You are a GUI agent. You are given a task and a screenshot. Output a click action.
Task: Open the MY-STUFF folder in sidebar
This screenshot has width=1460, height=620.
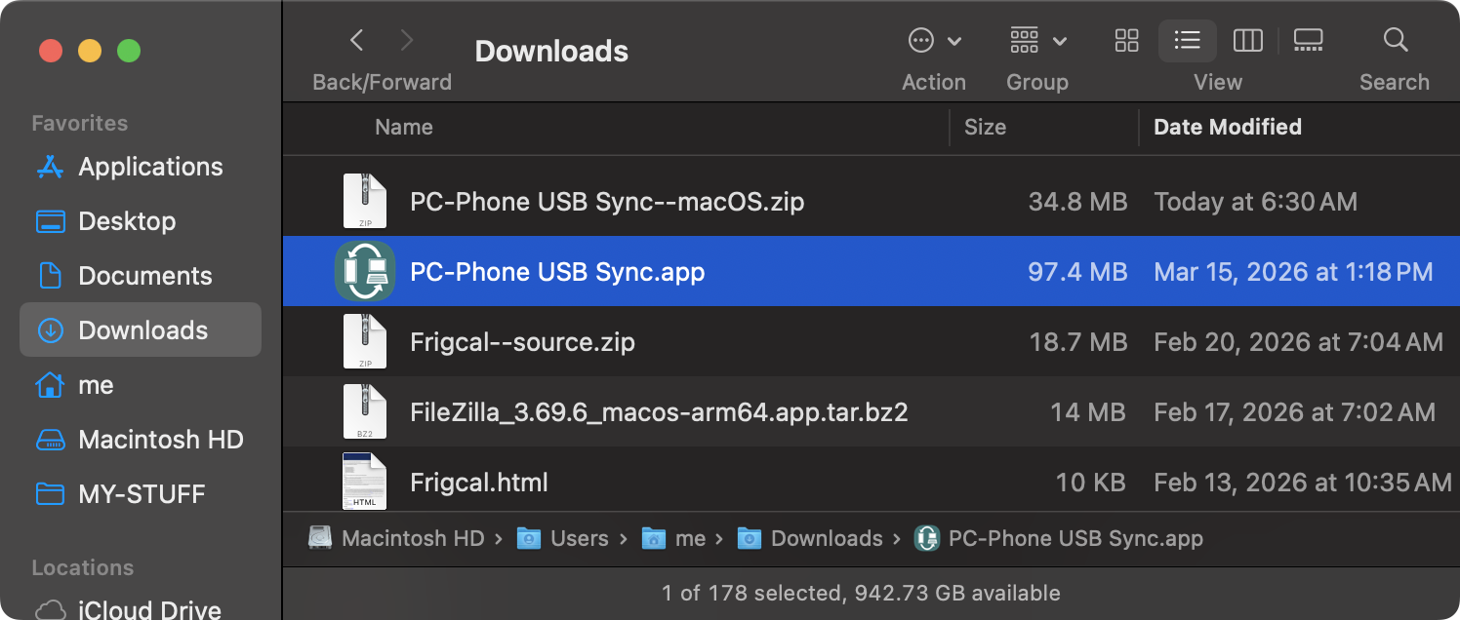click(x=142, y=494)
